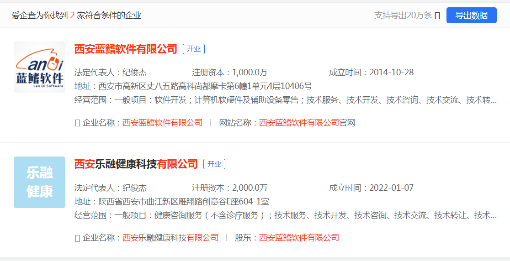The height and width of the screenshot is (261, 510).
Task: Click the 导出数据 export button
Action: point(471,15)
